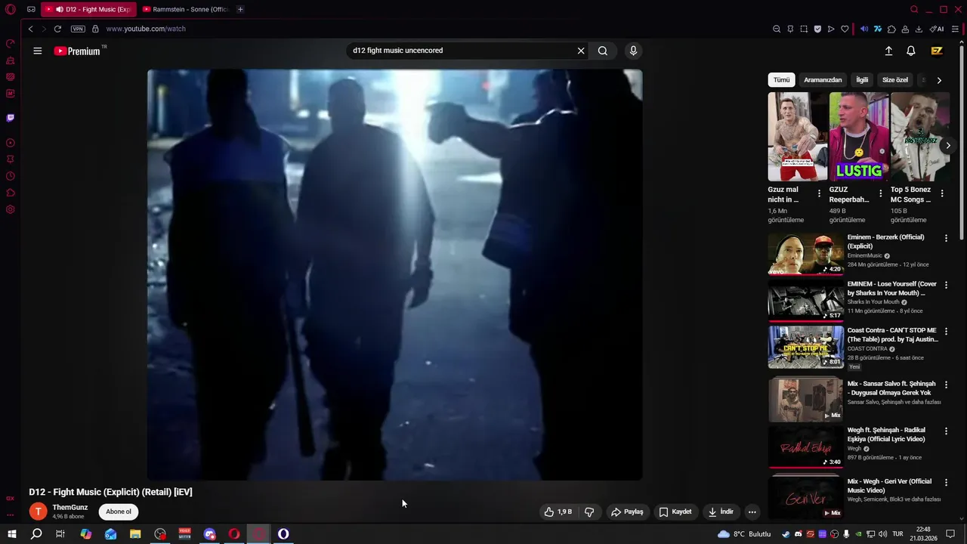Add page to bookmarks heart
The image size is (967, 544).
(x=845, y=29)
